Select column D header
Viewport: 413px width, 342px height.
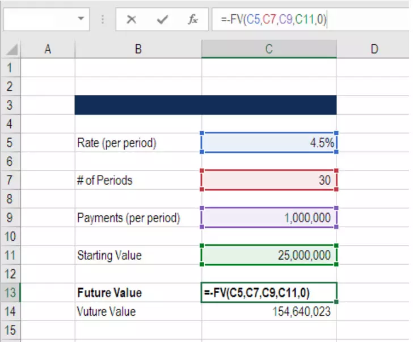click(373, 49)
